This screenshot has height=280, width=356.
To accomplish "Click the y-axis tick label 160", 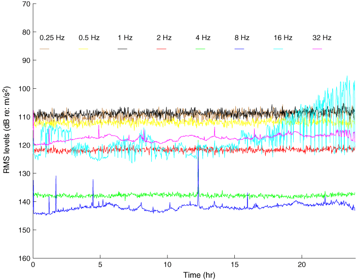I will tap(24, 258).
